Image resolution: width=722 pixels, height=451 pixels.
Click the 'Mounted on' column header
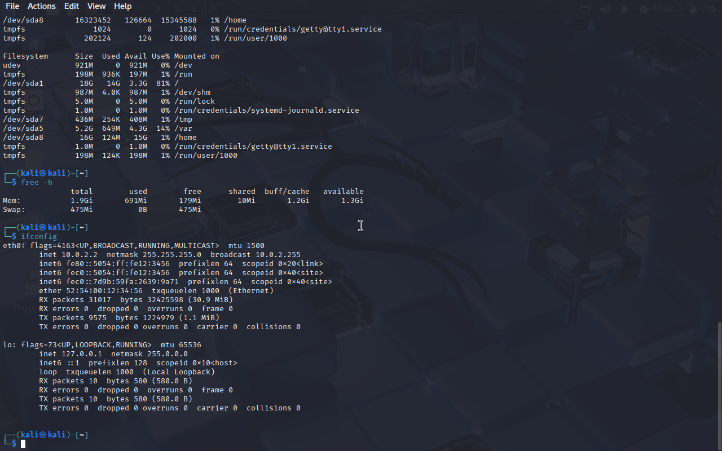pyautogui.click(x=197, y=56)
